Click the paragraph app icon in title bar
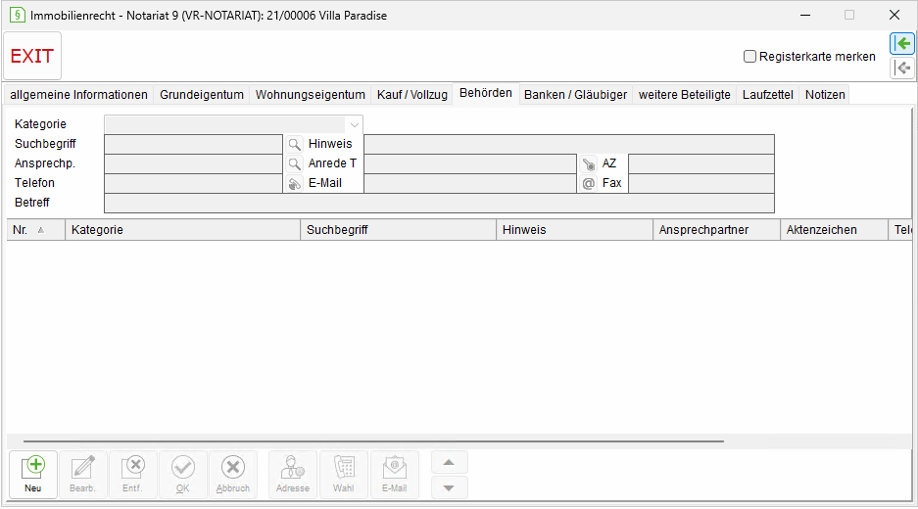 tap(17, 16)
